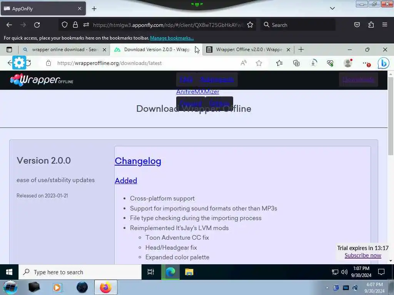View site information lock in Edge

tap(48, 63)
